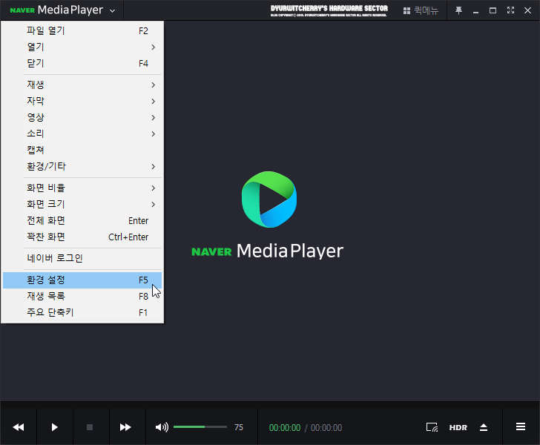
Task: Expand the 소리 submenu
Action: 82,133
